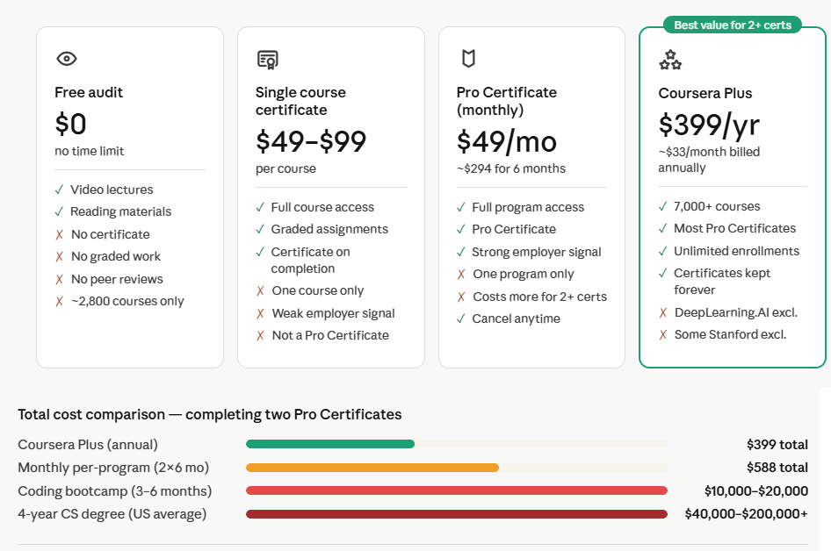
Task: Select the 'Single course certificate' heading
Action: [x=300, y=101]
